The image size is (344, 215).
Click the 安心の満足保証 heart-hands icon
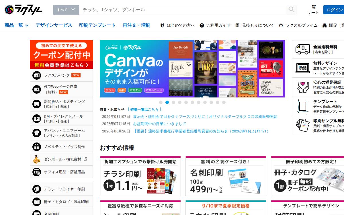point(302,87)
